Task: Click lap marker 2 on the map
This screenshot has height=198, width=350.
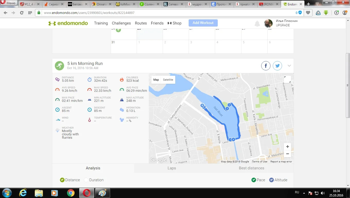Action: tap(229, 105)
